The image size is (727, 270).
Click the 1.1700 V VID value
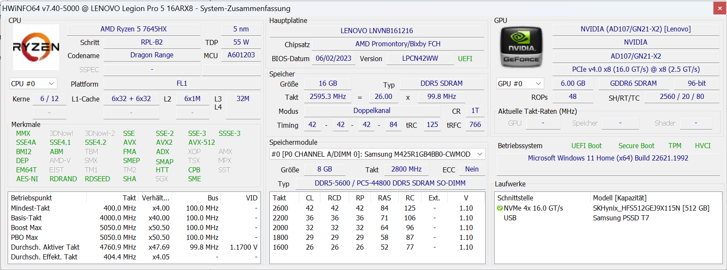click(x=243, y=247)
